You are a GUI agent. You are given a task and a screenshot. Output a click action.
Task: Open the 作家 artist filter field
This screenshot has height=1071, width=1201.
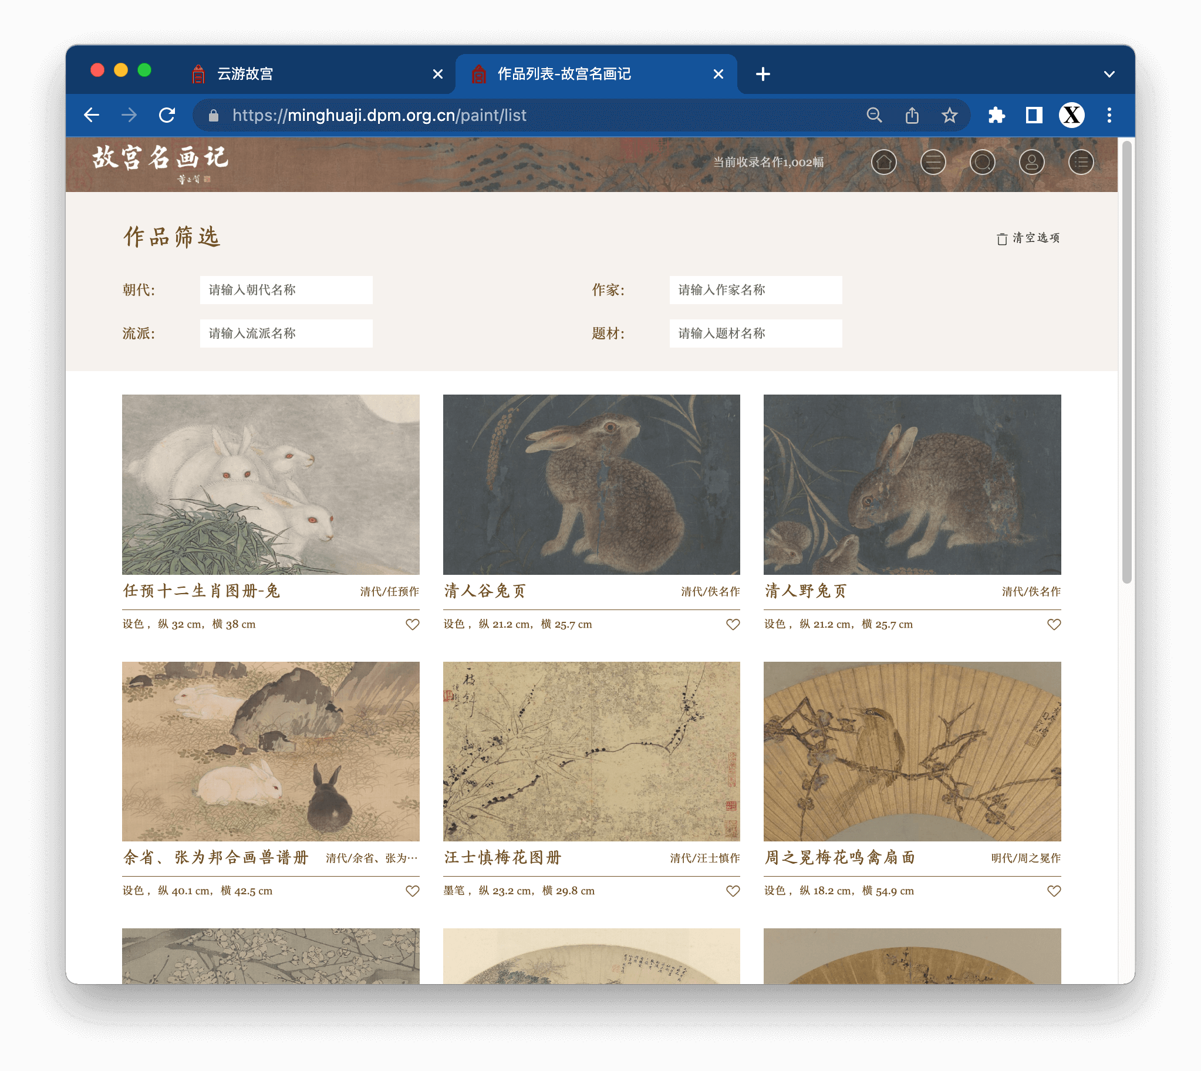(x=755, y=290)
